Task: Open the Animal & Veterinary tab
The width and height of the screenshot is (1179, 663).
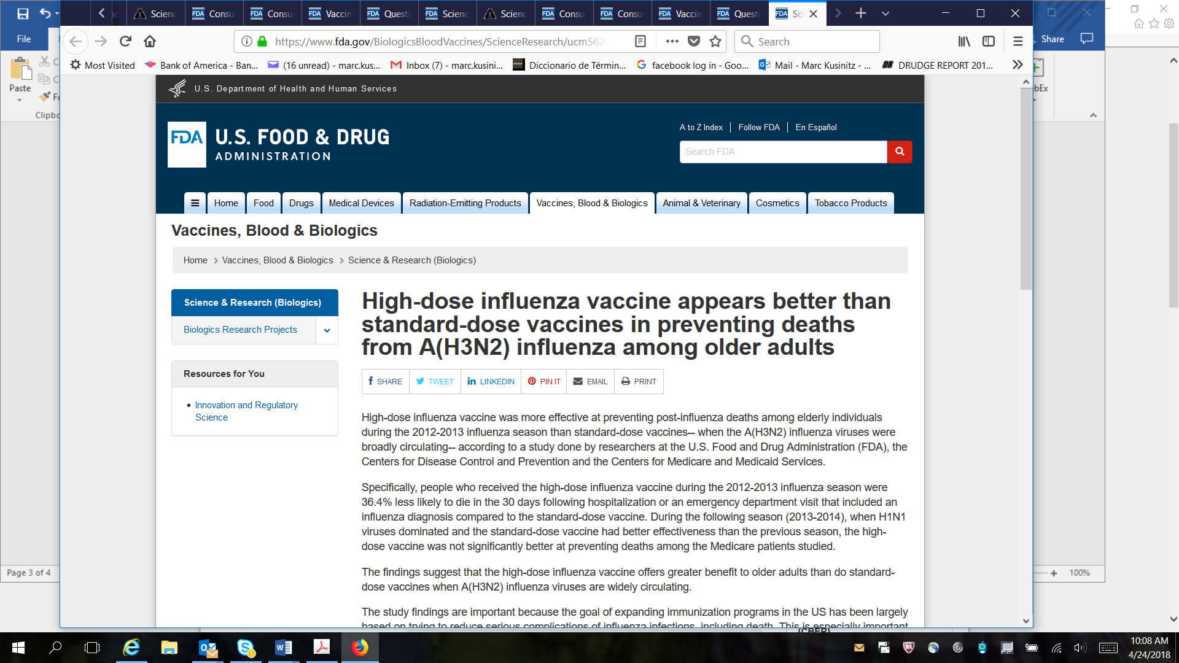Action: 701,203
